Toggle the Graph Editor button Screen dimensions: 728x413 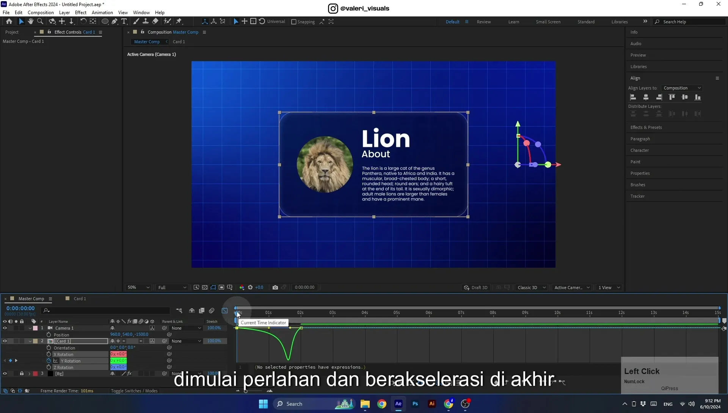point(224,311)
